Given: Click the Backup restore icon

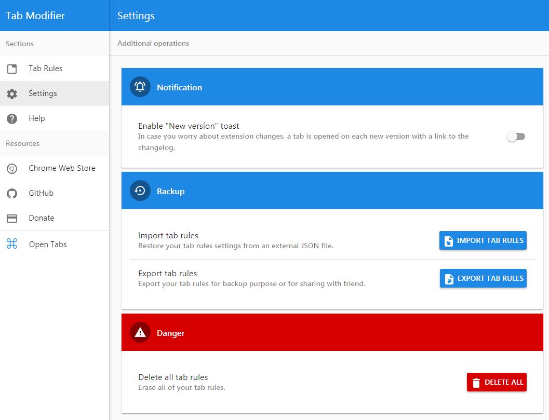Looking at the screenshot, I should click(139, 191).
